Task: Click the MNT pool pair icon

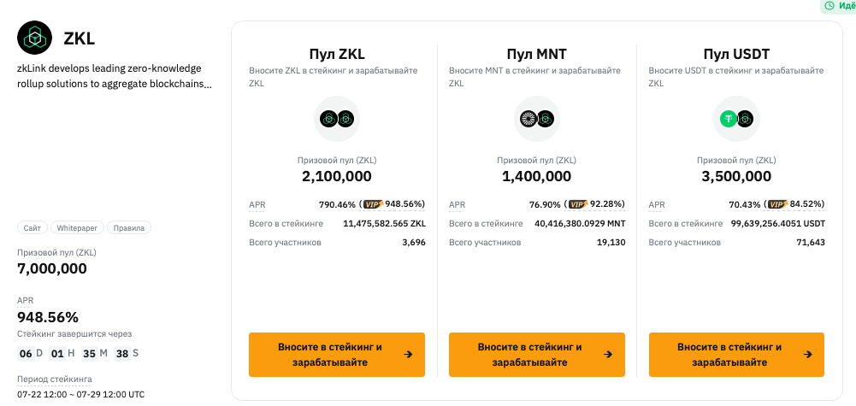Action: [x=537, y=119]
